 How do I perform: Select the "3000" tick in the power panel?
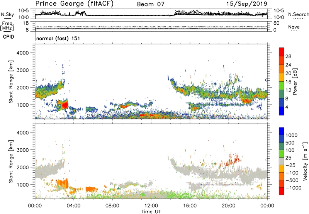pyautogui.click(x=23, y=70)
